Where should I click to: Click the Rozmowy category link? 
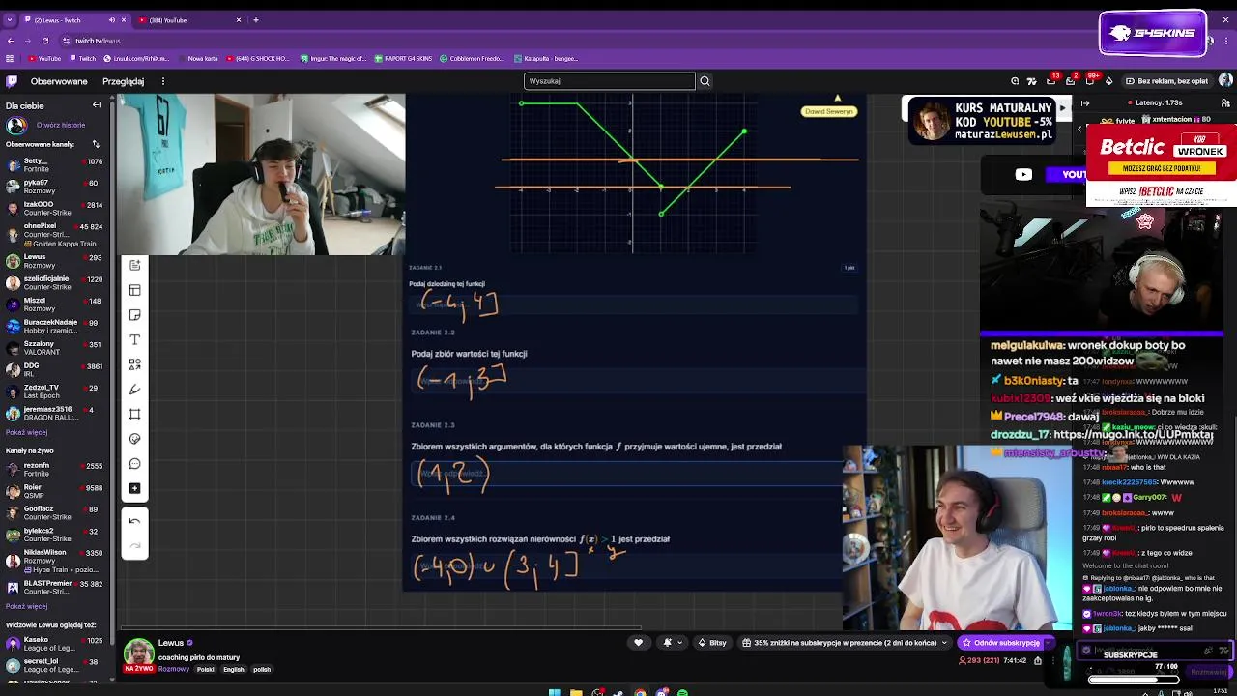(x=174, y=669)
